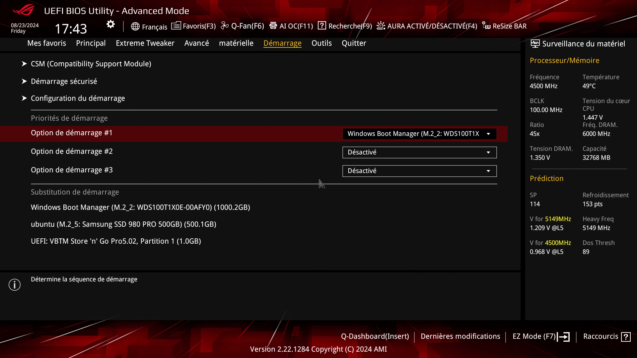Click the hardware monitor icon

(535, 44)
